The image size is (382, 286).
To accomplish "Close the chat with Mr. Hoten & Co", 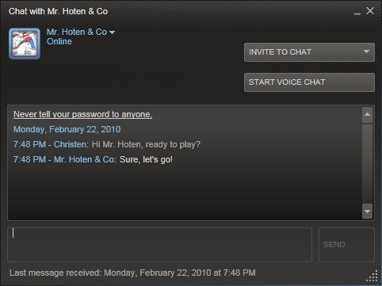I will point(370,11).
